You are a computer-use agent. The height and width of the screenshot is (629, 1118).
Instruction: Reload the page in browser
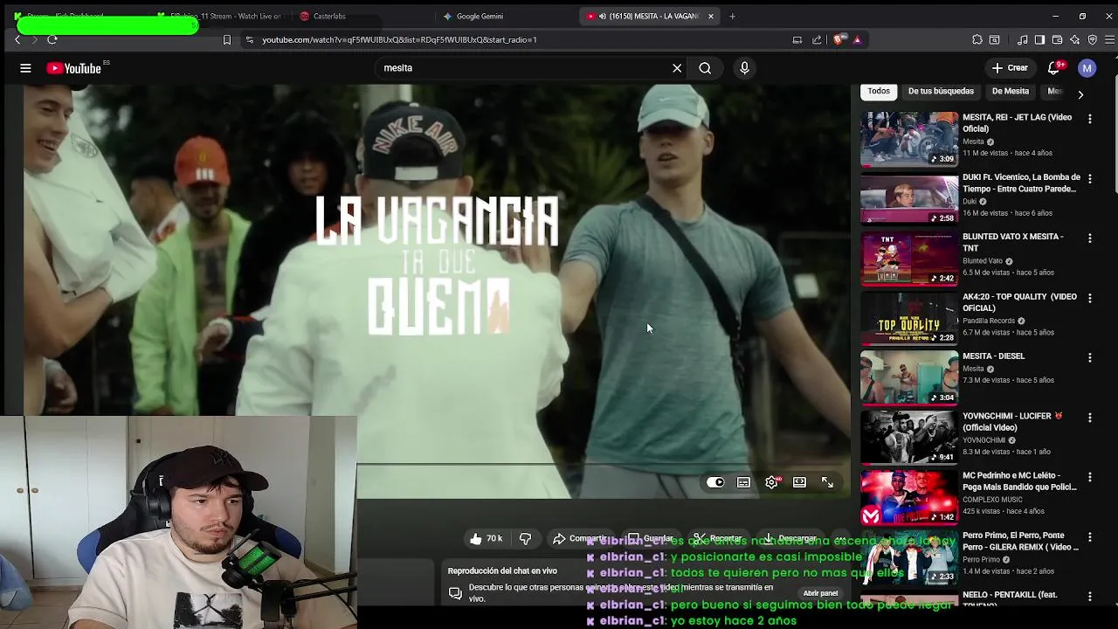click(52, 39)
